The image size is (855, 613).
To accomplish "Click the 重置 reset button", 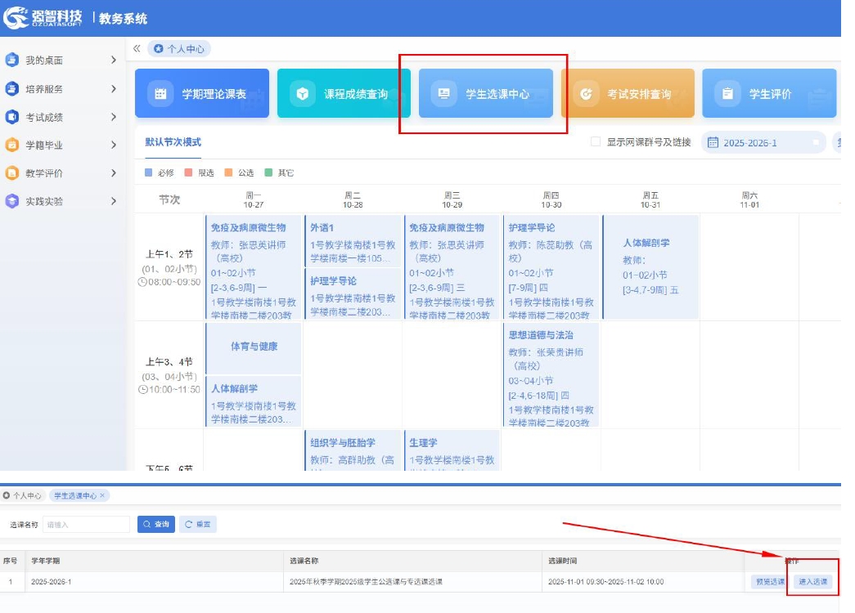I will pos(197,524).
